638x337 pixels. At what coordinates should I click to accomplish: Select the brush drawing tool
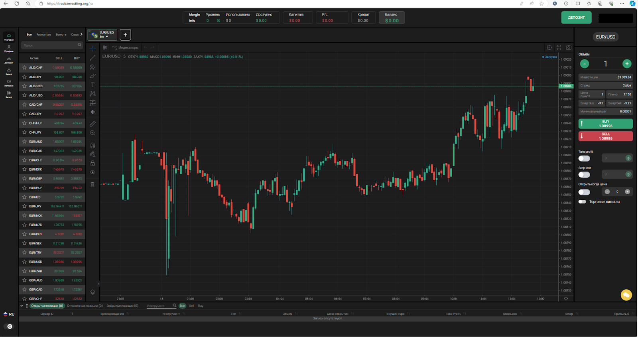tap(93, 76)
